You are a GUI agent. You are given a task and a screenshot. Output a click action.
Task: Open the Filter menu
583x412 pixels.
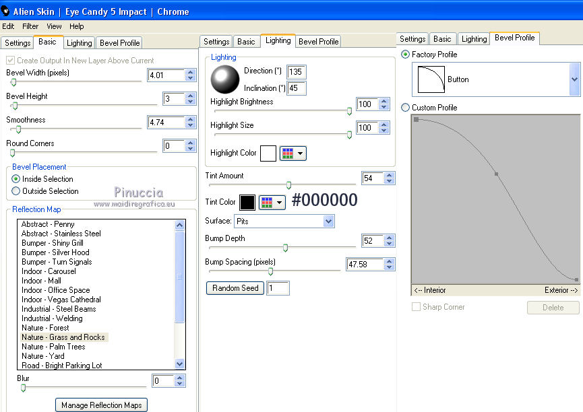click(x=30, y=26)
